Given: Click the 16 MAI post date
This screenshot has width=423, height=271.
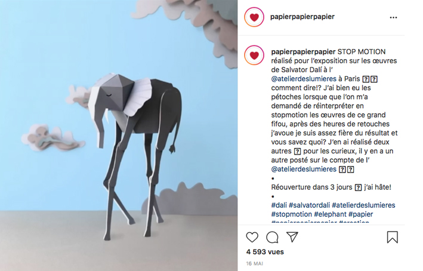Looking at the screenshot, I should [x=254, y=263].
